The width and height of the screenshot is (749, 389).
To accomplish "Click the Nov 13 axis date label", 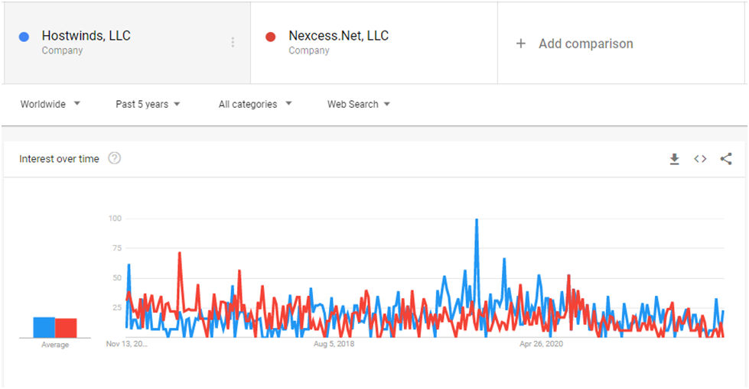I will 126,344.
